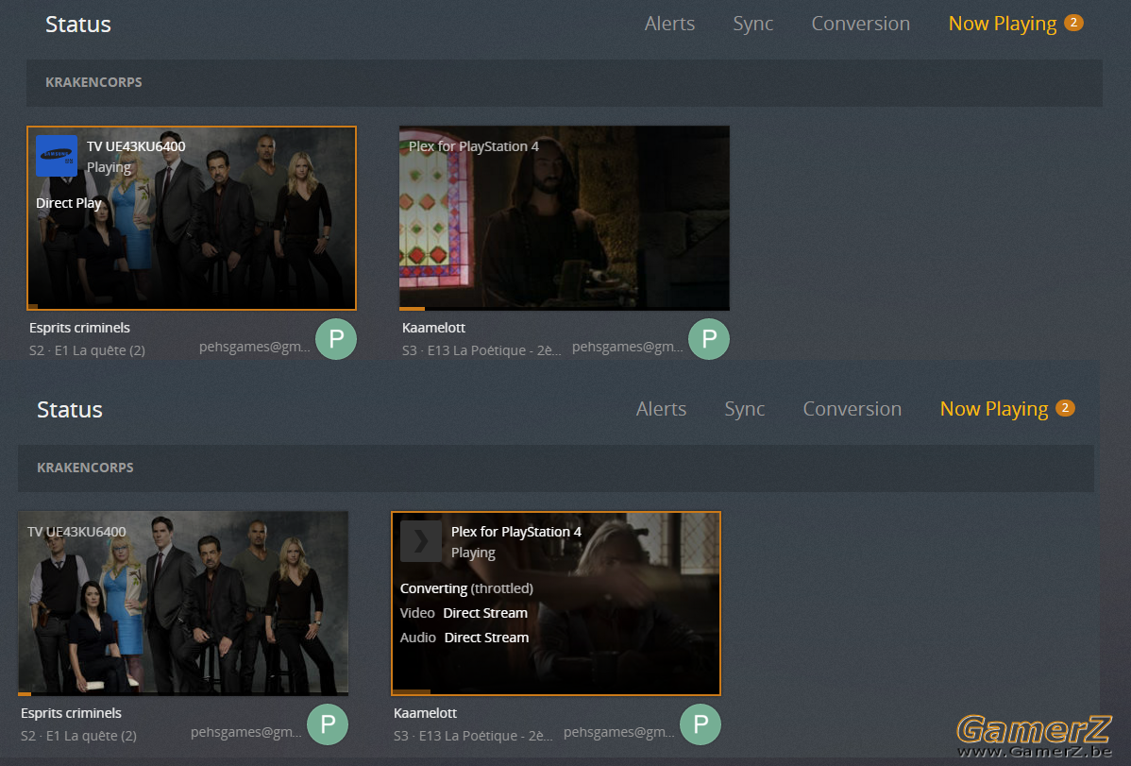Select the Now Playing tab in the lower panel
This screenshot has width=1131, height=766.
tap(994, 409)
